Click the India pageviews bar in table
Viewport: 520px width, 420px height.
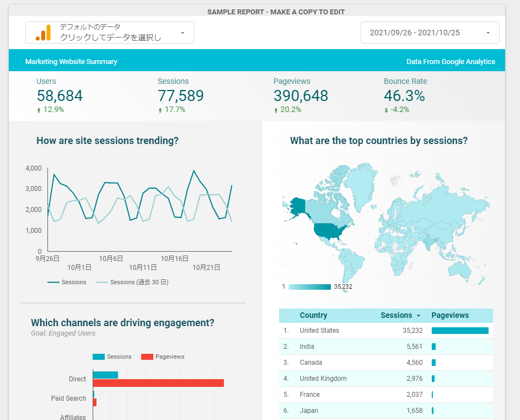click(433, 347)
